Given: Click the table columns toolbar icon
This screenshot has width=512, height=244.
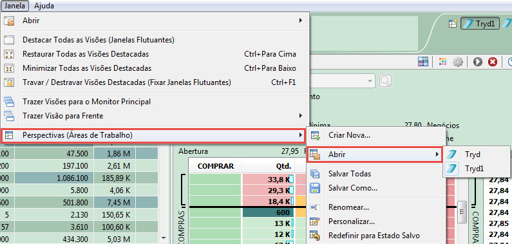Looking at the screenshot, I should point(423,61).
